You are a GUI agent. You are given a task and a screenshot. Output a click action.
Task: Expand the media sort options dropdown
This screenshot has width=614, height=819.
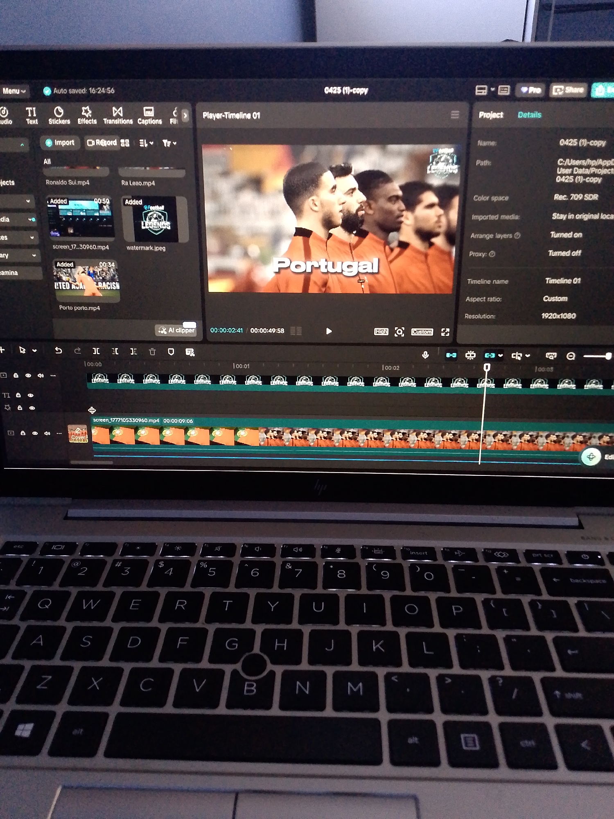pyautogui.click(x=146, y=143)
